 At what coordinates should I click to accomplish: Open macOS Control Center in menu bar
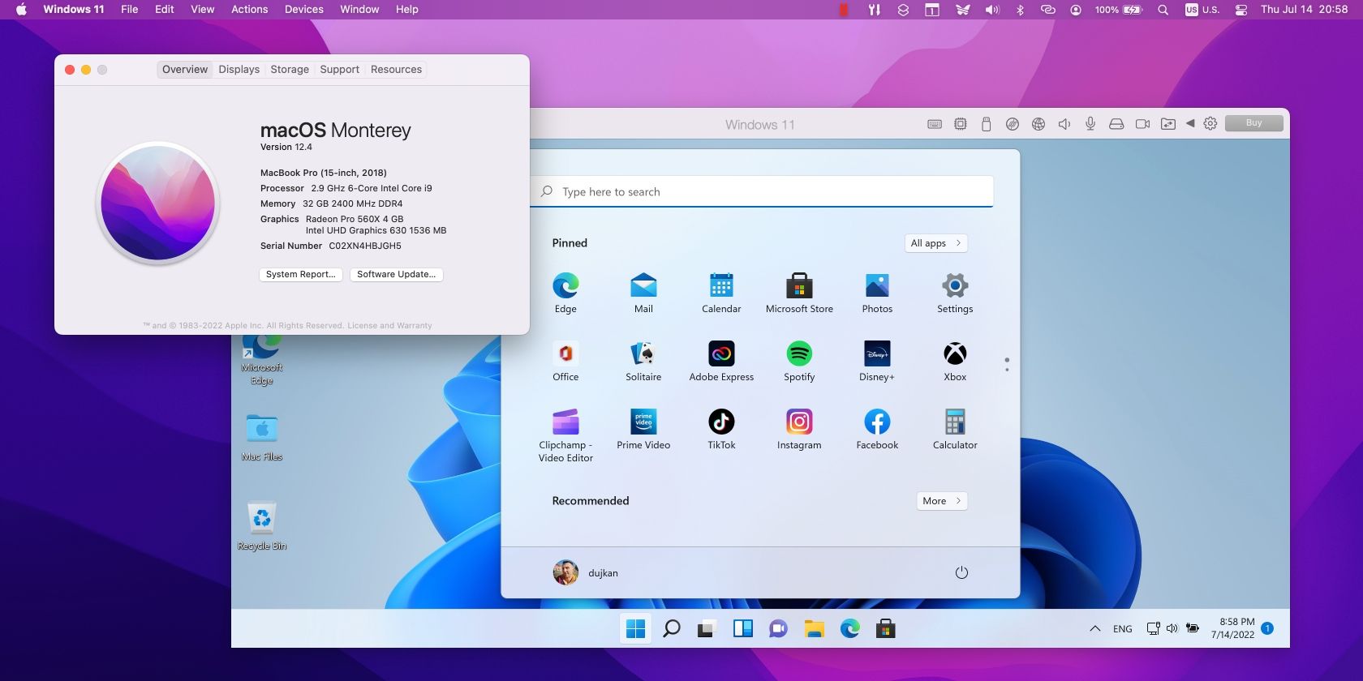(1240, 10)
